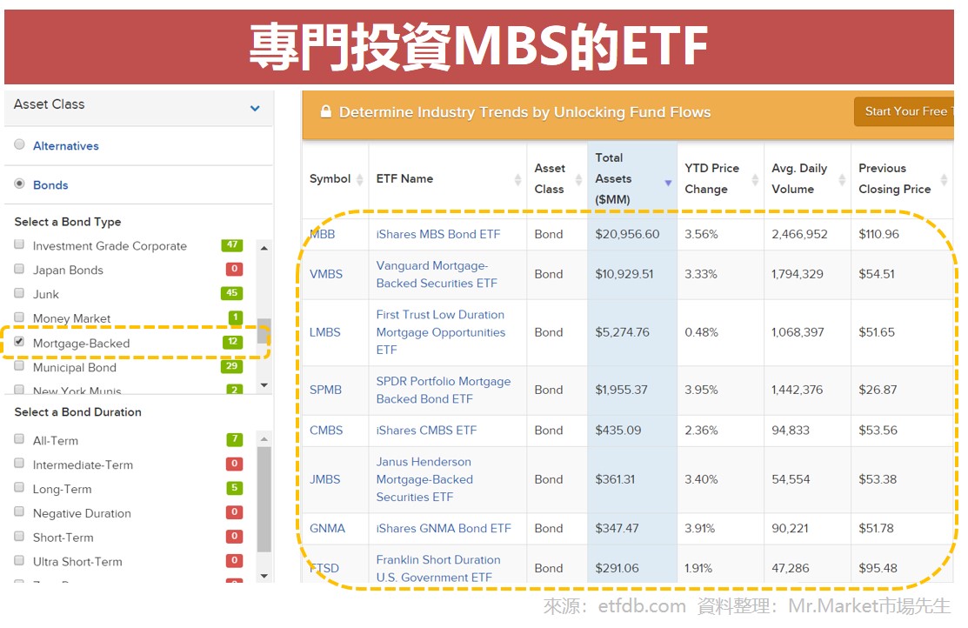This screenshot has width=968, height=628.
Task: Open the JMBS symbol link
Action: 324,480
